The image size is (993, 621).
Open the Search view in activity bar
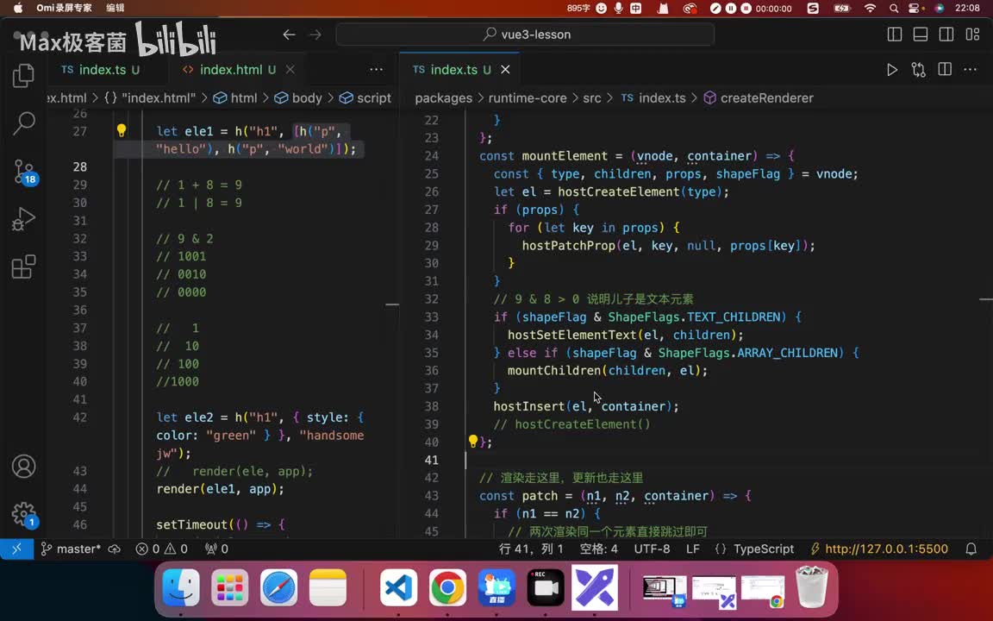tap(23, 123)
